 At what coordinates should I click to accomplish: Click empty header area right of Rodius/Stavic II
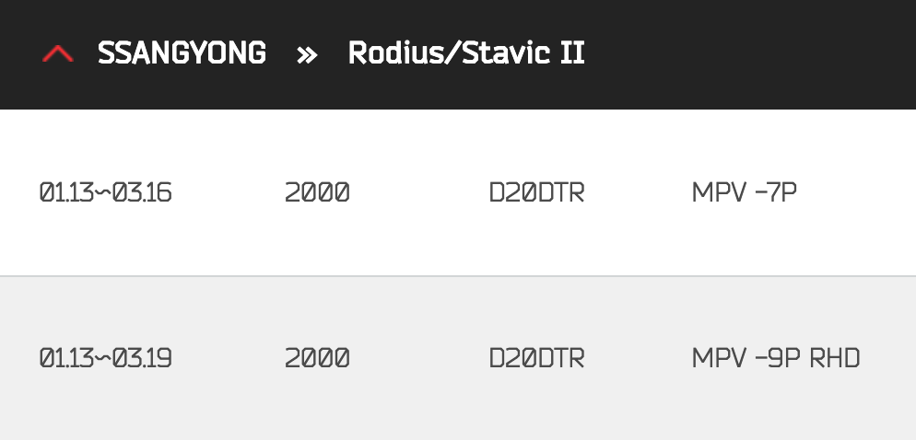(746, 54)
